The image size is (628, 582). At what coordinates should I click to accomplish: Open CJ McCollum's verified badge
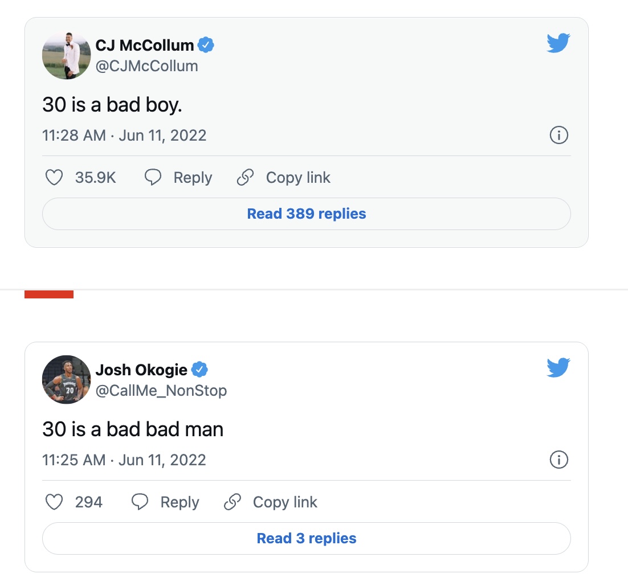[x=206, y=45]
